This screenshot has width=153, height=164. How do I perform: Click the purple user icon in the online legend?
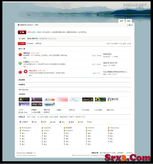(20, 122)
